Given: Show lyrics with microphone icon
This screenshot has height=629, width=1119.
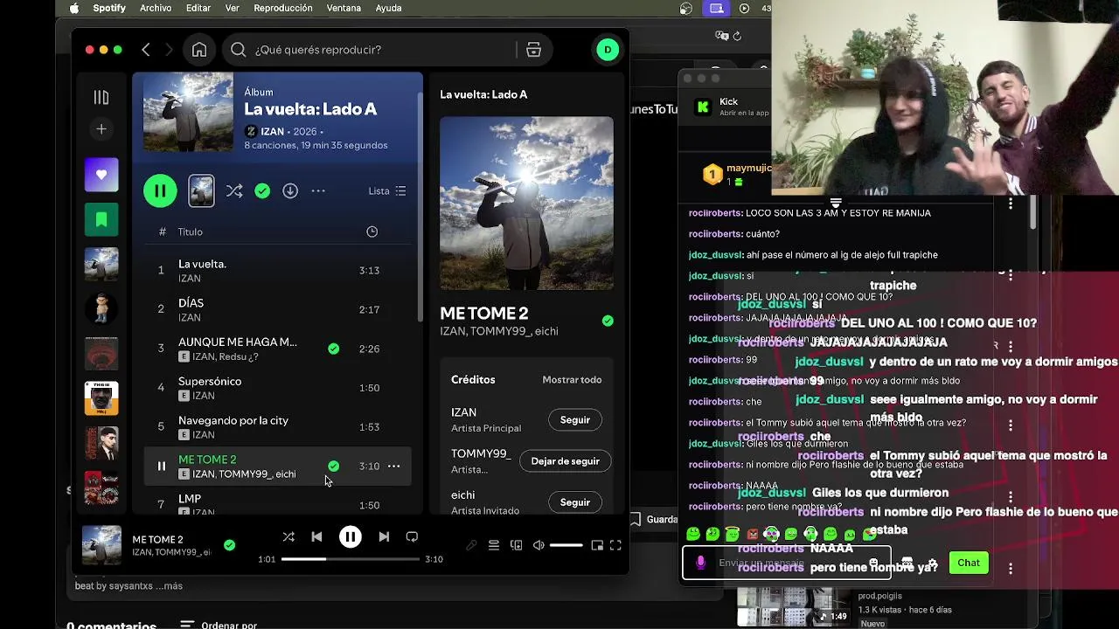Looking at the screenshot, I should [x=471, y=545].
